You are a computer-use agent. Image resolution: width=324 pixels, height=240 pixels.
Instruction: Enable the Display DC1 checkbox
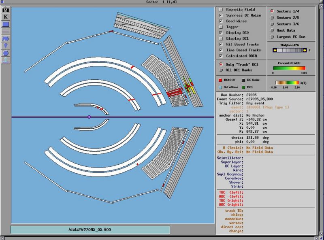pyautogui.click(x=221, y=38)
